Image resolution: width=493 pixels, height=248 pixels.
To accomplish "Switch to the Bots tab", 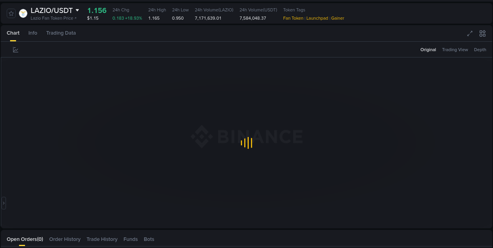I will pyautogui.click(x=149, y=239).
